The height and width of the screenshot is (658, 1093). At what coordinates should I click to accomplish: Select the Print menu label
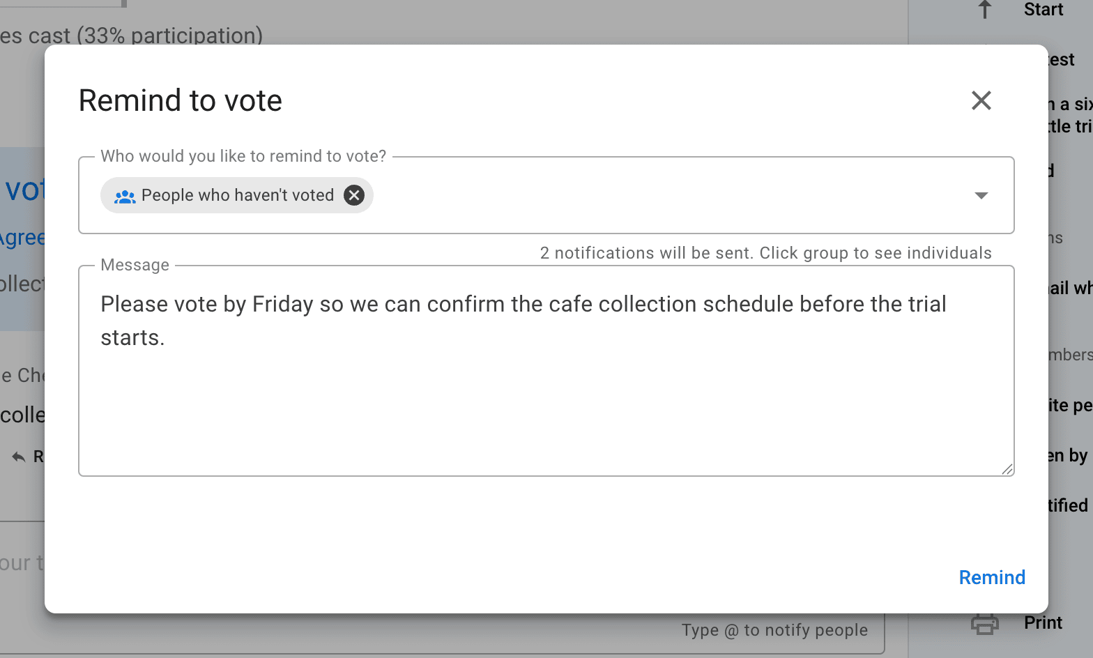click(x=1043, y=622)
